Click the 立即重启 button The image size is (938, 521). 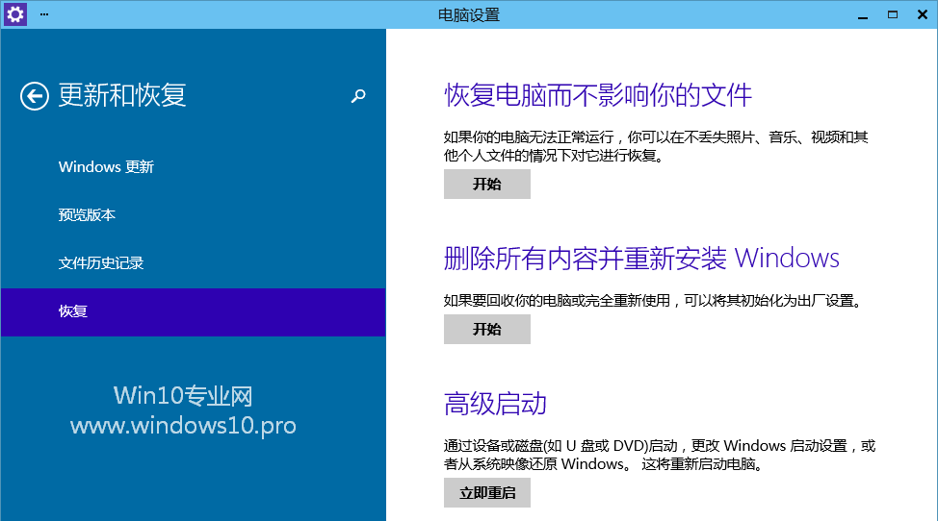coord(487,493)
